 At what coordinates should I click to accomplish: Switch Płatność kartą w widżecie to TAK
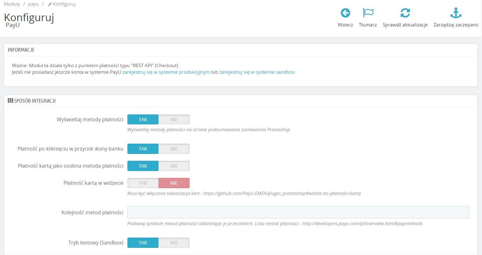tap(143, 183)
